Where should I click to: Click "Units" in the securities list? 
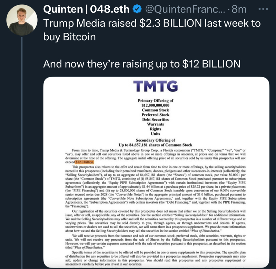coord(155,133)
